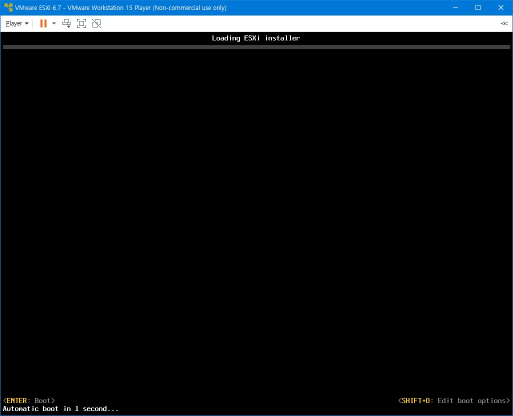Image resolution: width=513 pixels, height=416 pixels.
Task: Open the Player menu
Action: [x=17, y=23]
